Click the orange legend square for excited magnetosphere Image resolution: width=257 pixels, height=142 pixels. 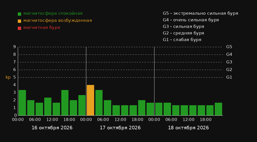pos(20,21)
